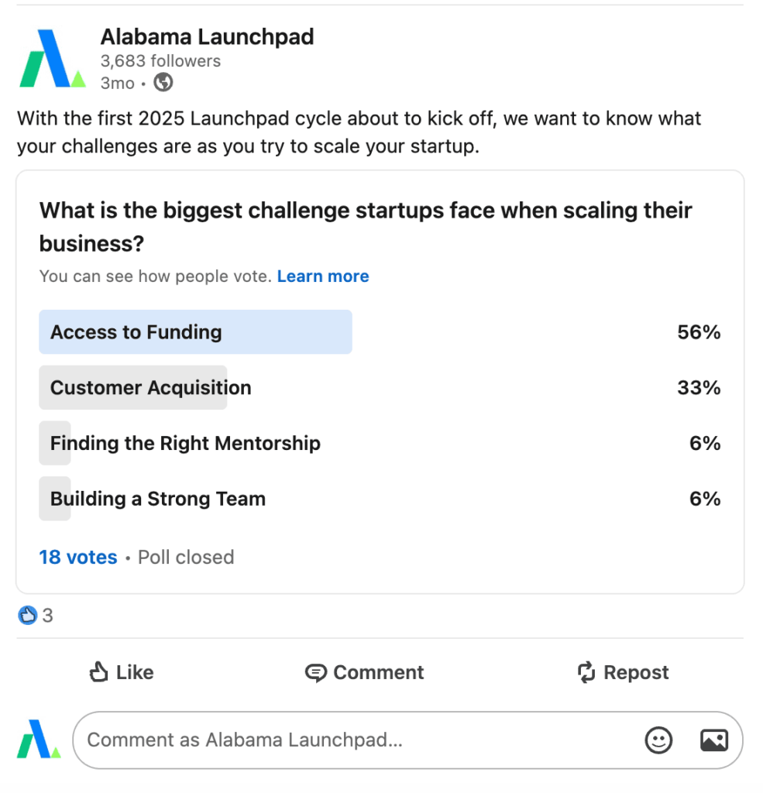
Task: Click the globe visibility icon
Action: click(x=163, y=82)
